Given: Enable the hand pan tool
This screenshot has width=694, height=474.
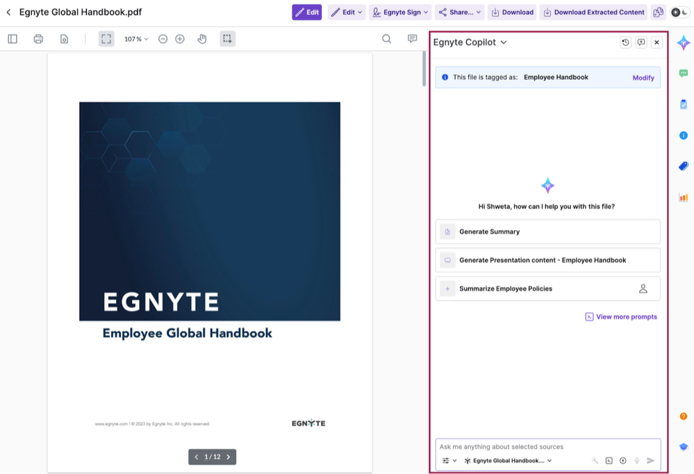Looking at the screenshot, I should (x=202, y=39).
